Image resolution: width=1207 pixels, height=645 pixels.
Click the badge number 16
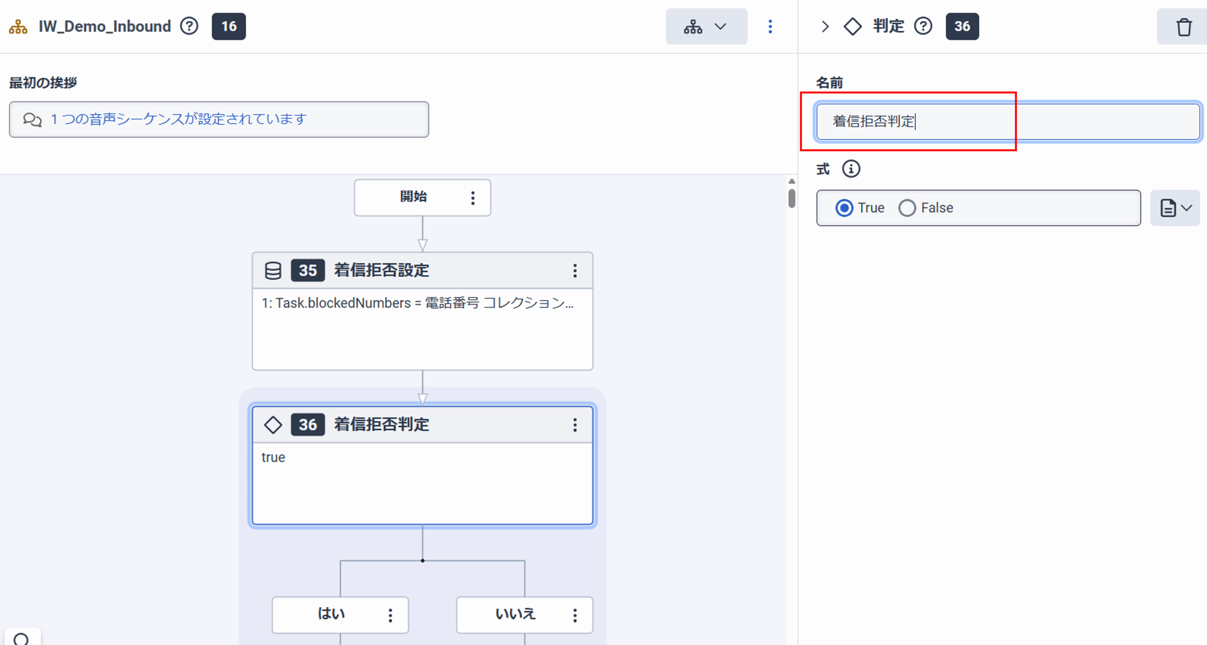[229, 26]
